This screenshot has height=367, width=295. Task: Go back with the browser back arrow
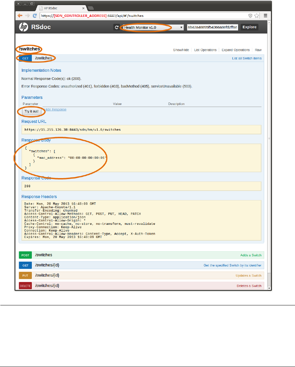coord(20,16)
